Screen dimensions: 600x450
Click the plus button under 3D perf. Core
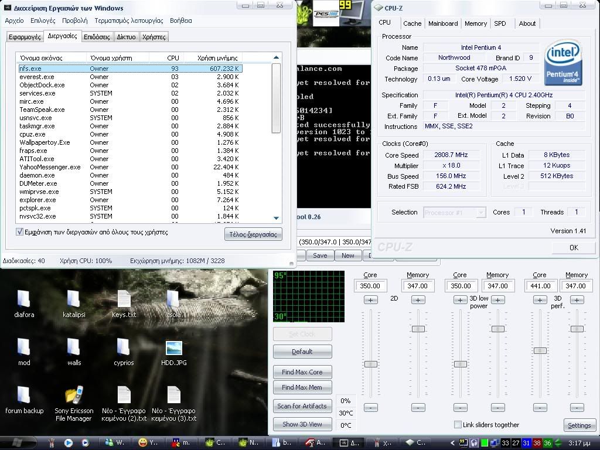540,300
